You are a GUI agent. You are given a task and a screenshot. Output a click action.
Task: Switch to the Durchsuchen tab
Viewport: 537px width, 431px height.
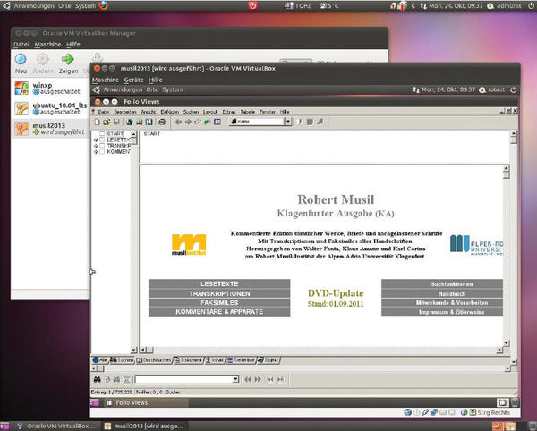(154, 360)
